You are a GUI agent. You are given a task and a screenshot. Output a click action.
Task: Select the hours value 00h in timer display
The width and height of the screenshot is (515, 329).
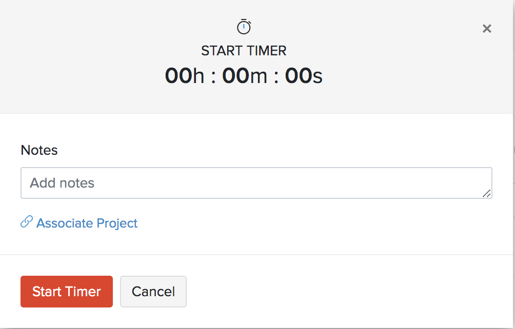pos(184,75)
